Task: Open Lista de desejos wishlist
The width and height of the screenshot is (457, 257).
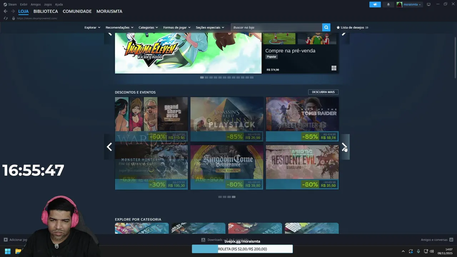Action: point(352,27)
